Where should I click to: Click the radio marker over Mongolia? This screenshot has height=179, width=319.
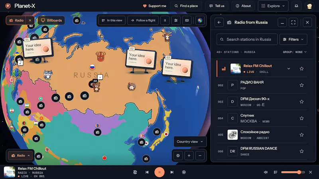coord(97,132)
